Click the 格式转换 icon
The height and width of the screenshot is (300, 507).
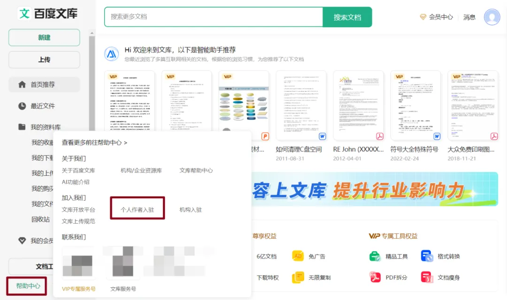[427, 256]
